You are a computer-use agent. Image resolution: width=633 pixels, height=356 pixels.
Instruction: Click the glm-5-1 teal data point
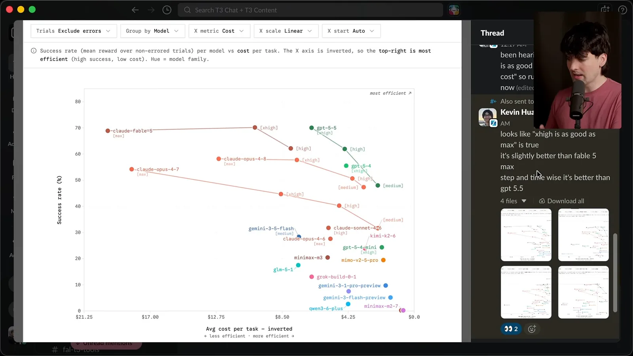(x=298, y=265)
